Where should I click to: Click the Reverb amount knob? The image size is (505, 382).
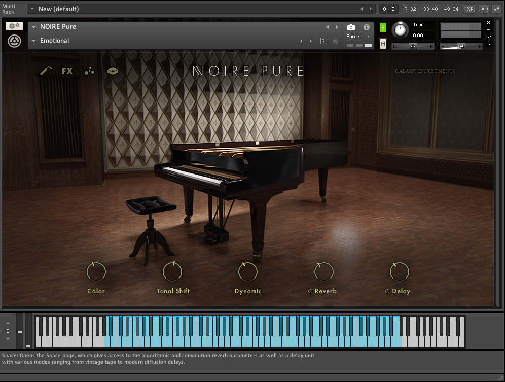point(324,272)
